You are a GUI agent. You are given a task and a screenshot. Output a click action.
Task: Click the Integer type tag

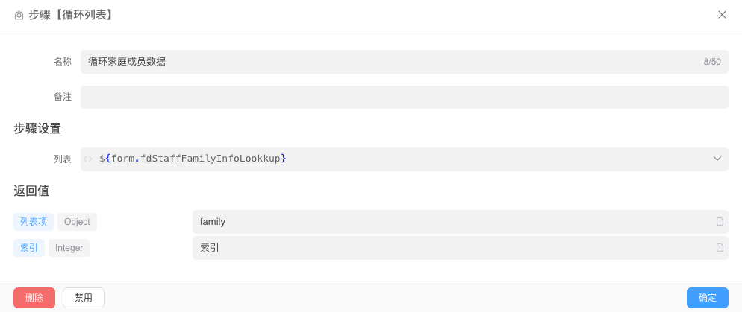pos(69,248)
